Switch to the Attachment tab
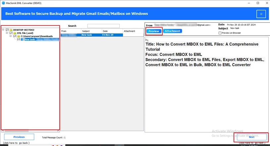Viewport: 270px width, 146px height. 172,31
